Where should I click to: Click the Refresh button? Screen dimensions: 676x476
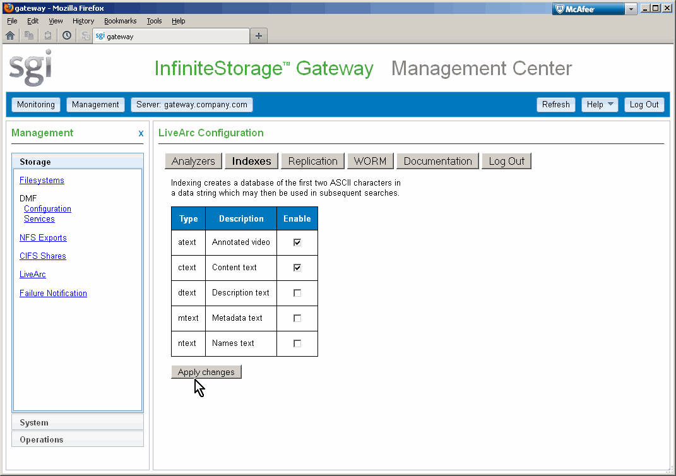tap(555, 104)
